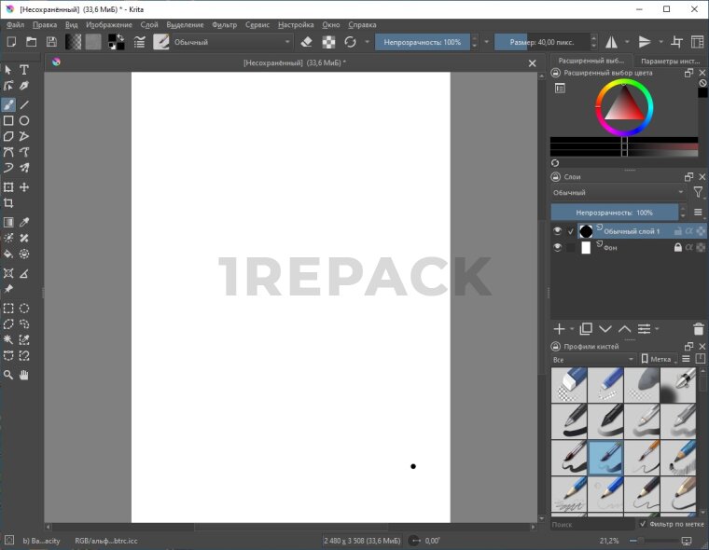Hide the 'Обычный слой 1' layer
Screen dimensions: 709x550
click(x=558, y=231)
